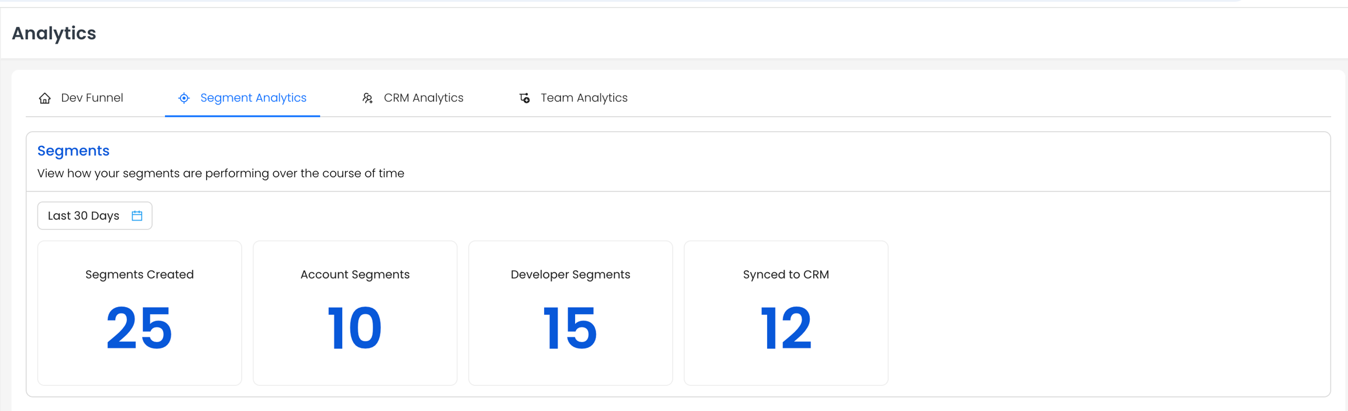Select the Account Segments card label

(x=355, y=274)
